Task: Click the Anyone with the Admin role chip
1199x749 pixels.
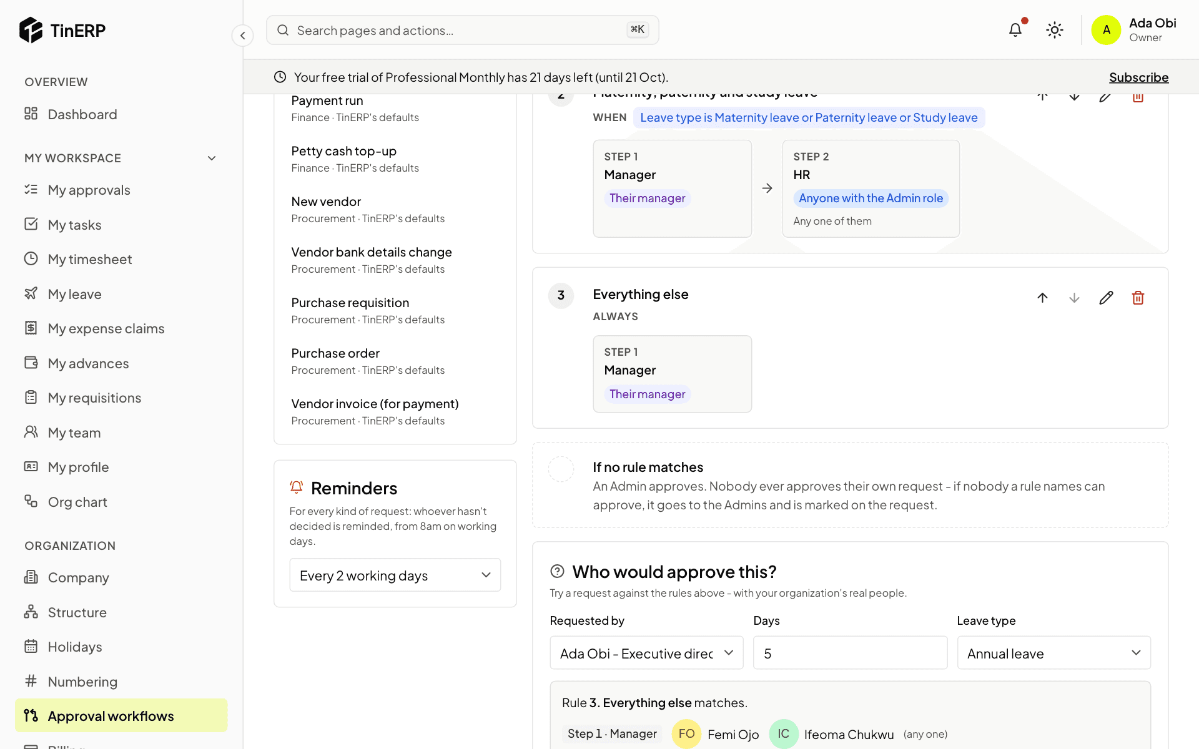Action: pos(871,198)
